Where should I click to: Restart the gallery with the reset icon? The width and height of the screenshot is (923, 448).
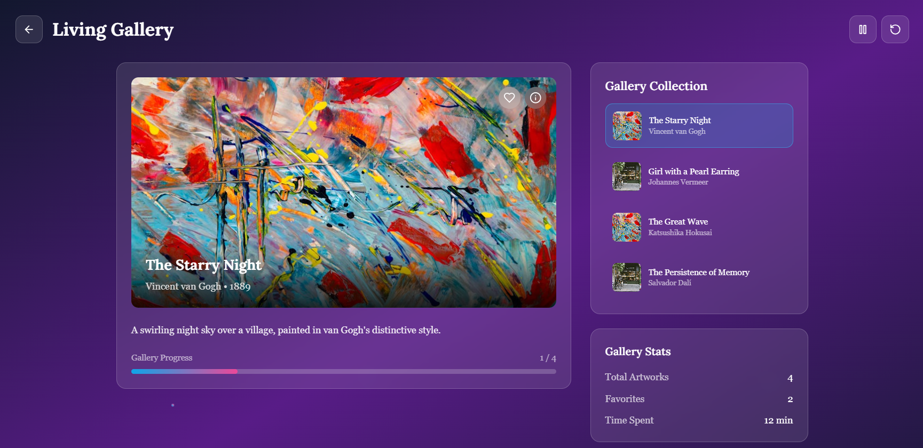895,29
